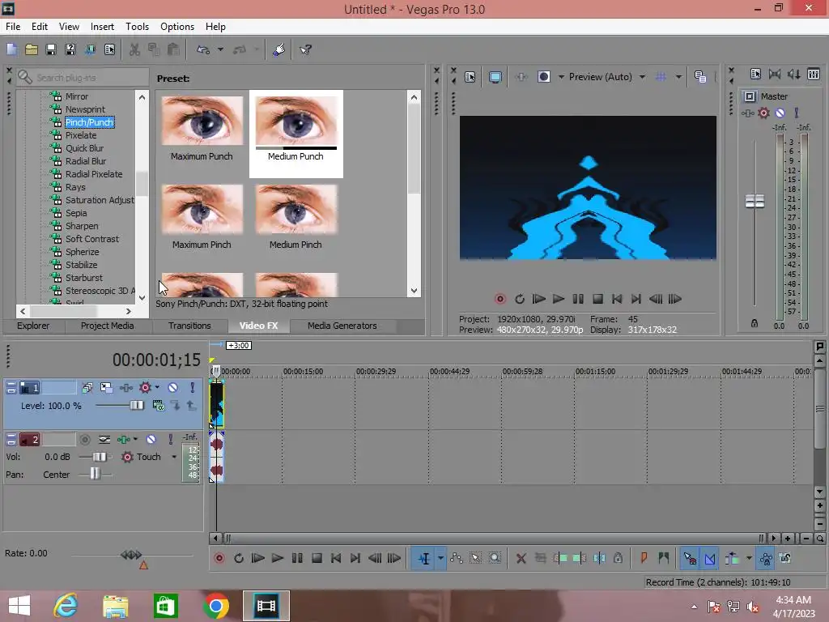Undo the last action
This screenshot has height=622, width=829.
pyautogui.click(x=203, y=49)
